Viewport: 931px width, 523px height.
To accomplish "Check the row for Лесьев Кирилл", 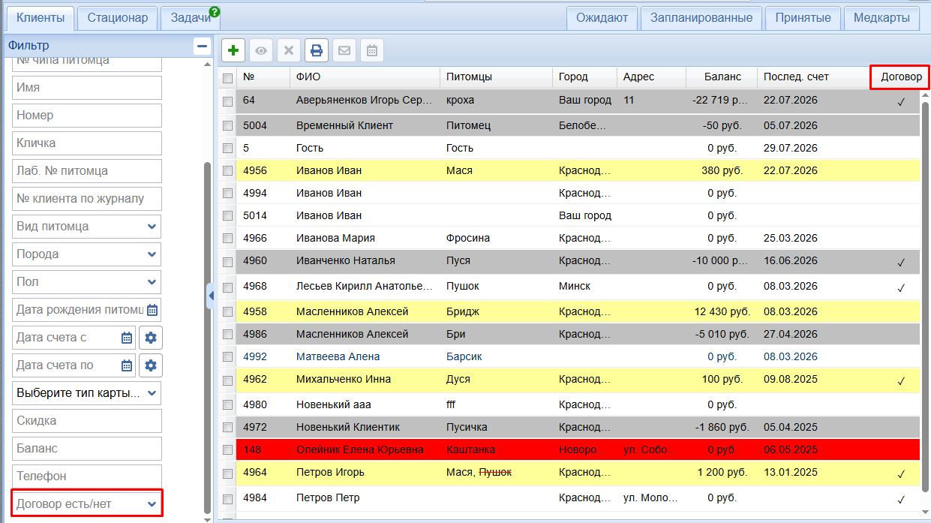I will [x=228, y=287].
